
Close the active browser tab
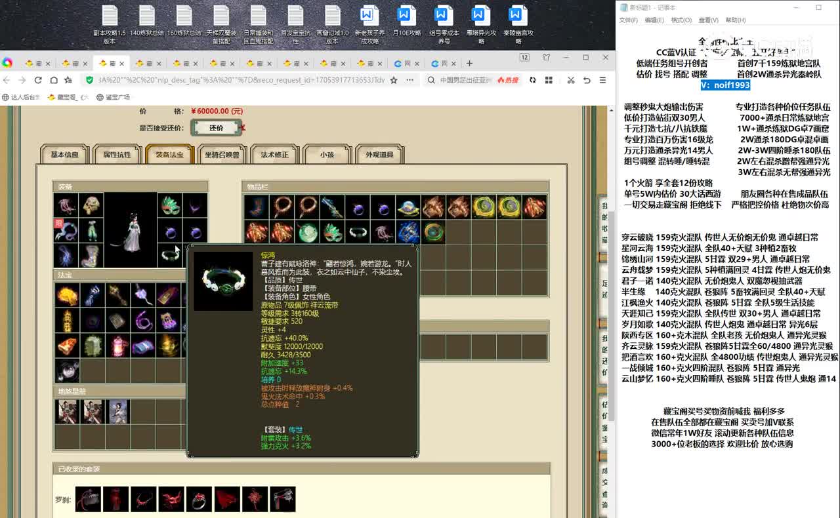tap(122, 64)
